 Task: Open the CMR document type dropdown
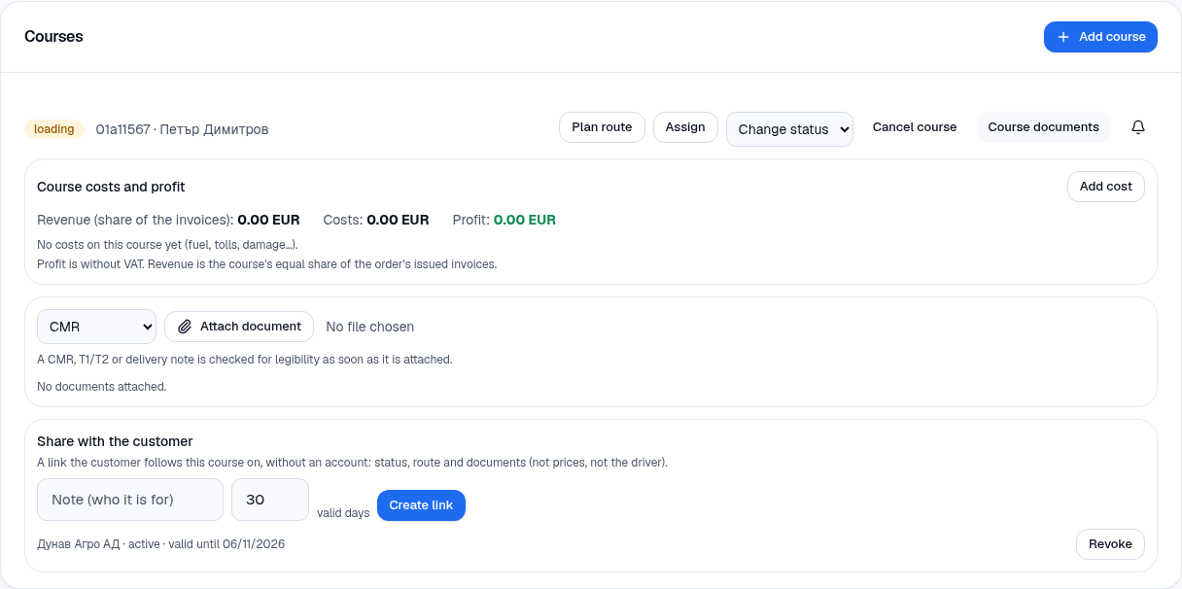[96, 327]
